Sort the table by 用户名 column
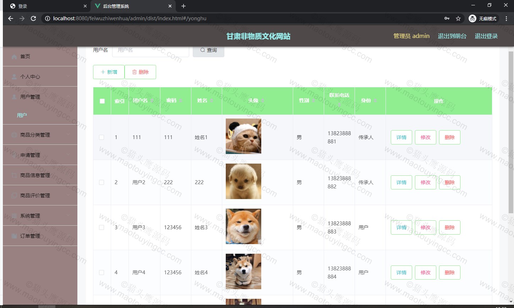 152,101
